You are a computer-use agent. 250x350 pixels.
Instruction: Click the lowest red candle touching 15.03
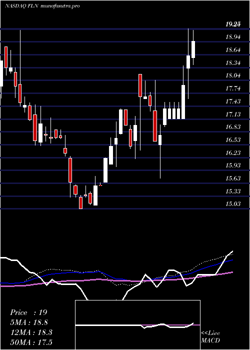click(x=81, y=202)
